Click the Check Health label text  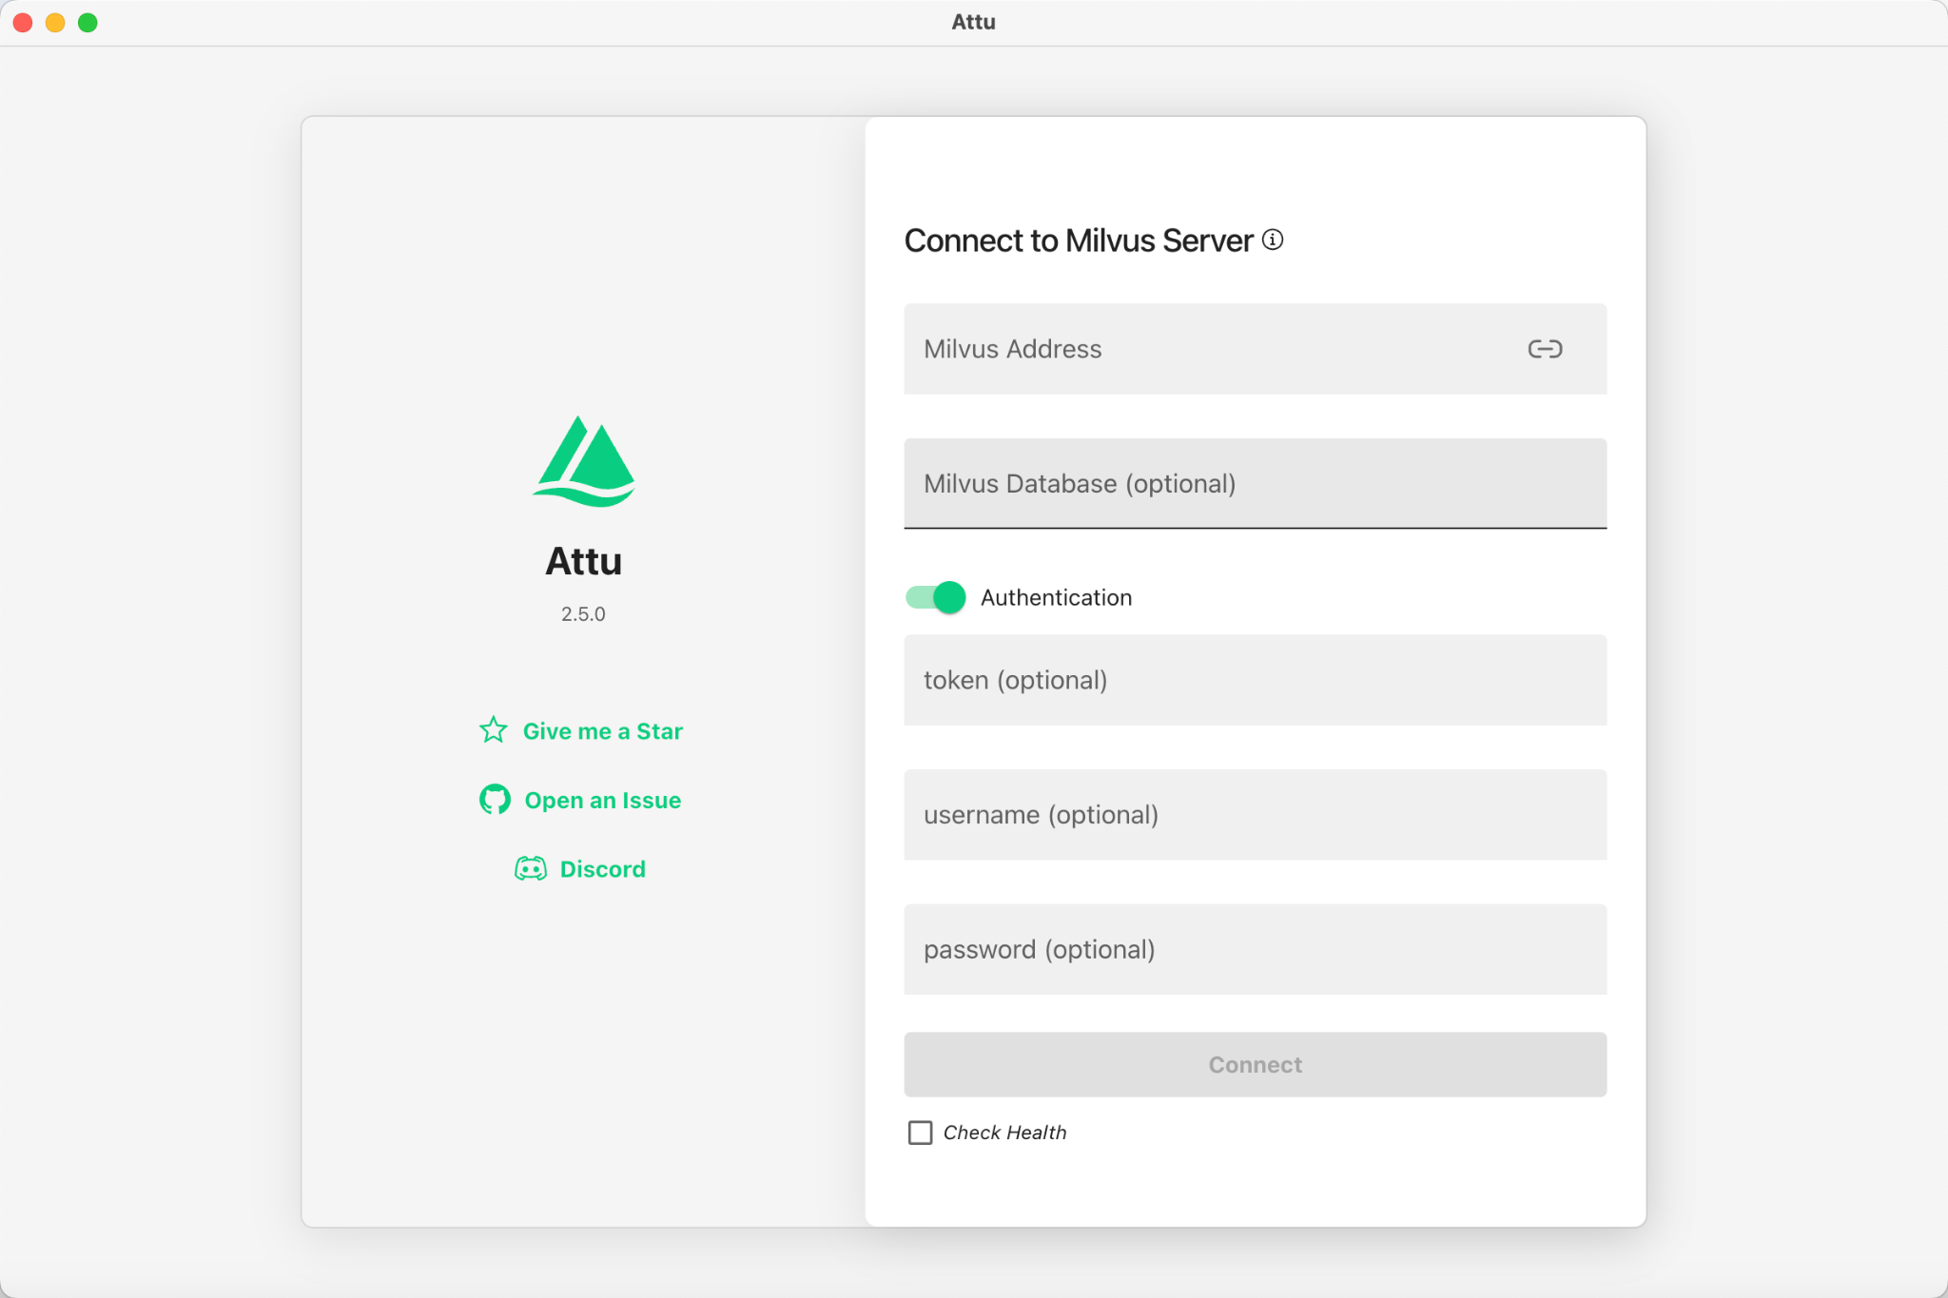(x=1004, y=1133)
